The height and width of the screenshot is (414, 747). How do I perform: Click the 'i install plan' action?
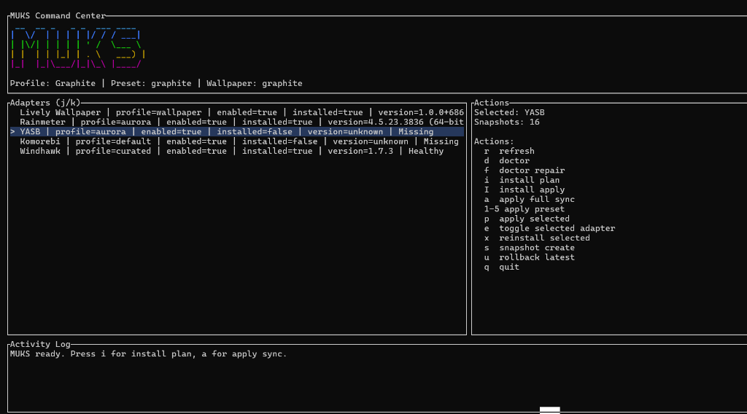(x=522, y=180)
